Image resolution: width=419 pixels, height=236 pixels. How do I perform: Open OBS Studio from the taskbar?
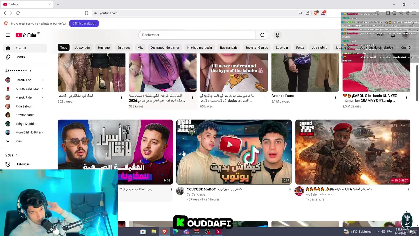point(207,232)
